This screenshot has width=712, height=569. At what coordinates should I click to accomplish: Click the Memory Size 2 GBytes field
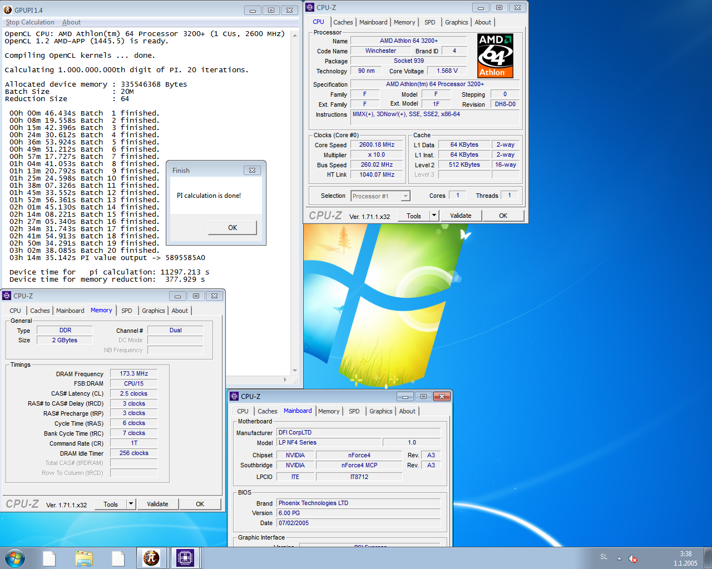65,340
